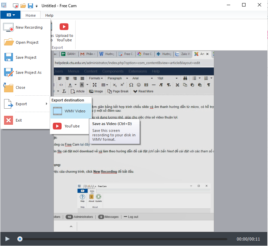This screenshot has height=246, width=268.
Task: Open the 10pt font size dropdown
Action: 167,78
